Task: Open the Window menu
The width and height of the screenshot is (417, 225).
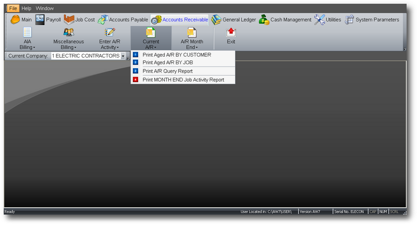Action: 45,8
